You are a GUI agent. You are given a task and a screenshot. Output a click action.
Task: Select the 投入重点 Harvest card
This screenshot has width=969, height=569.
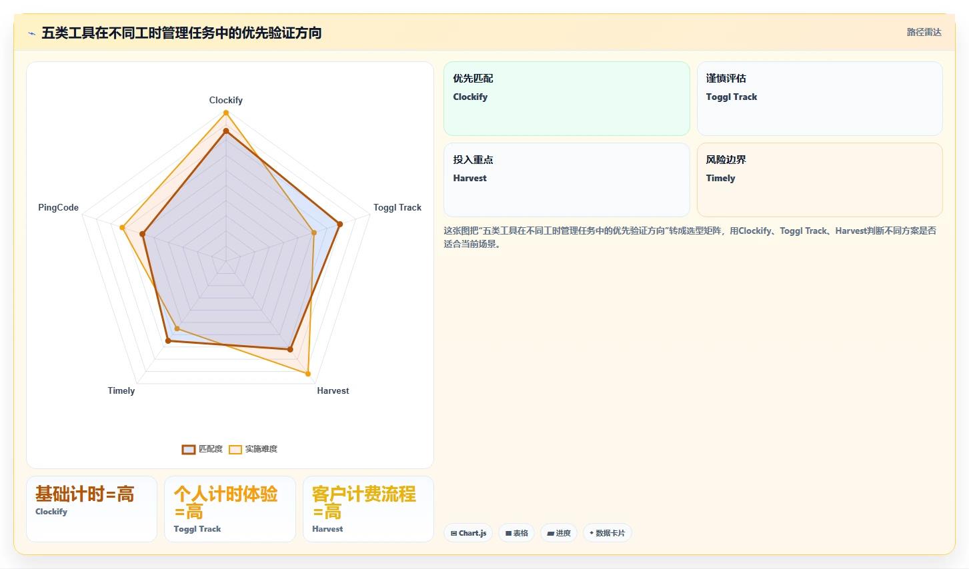[x=567, y=180]
